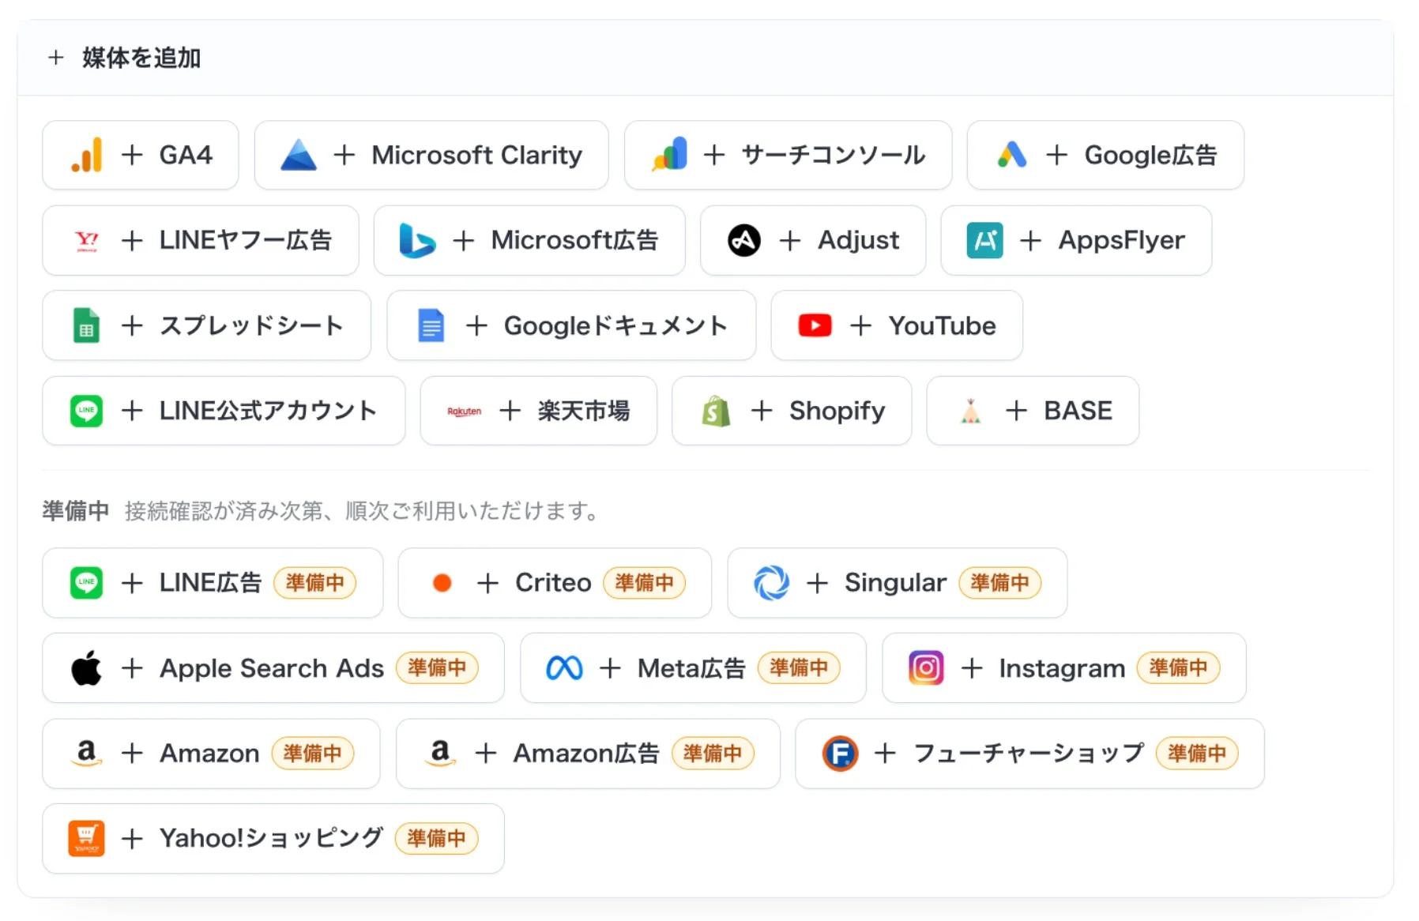Click the blue Google Docs icon
Image resolution: width=1419 pixels, height=921 pixels.
pos(431,325)
